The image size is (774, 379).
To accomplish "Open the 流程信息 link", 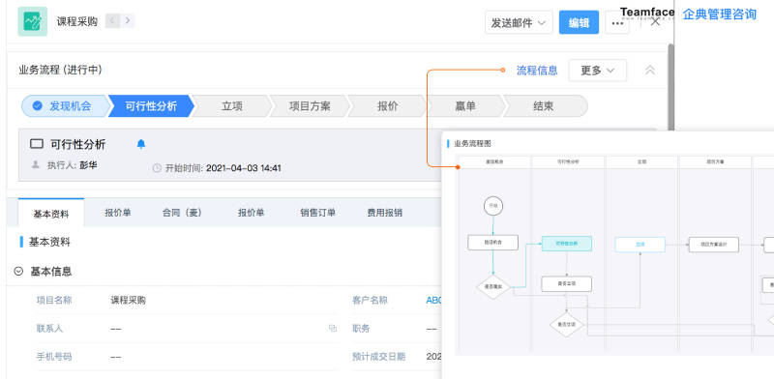I will (x=537, y=71).
